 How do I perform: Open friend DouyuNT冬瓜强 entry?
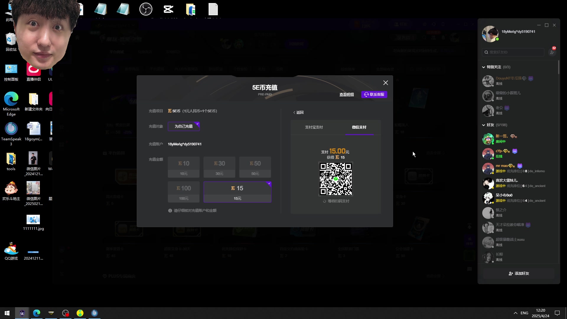coord(518,81)
